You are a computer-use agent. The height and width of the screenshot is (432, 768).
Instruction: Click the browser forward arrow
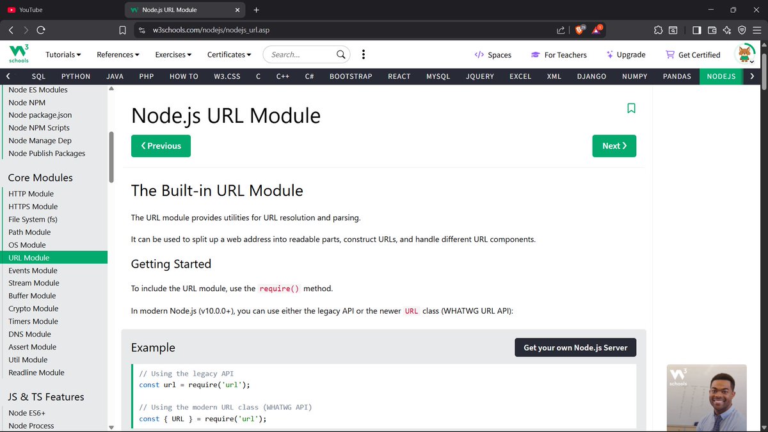[26, 30]
